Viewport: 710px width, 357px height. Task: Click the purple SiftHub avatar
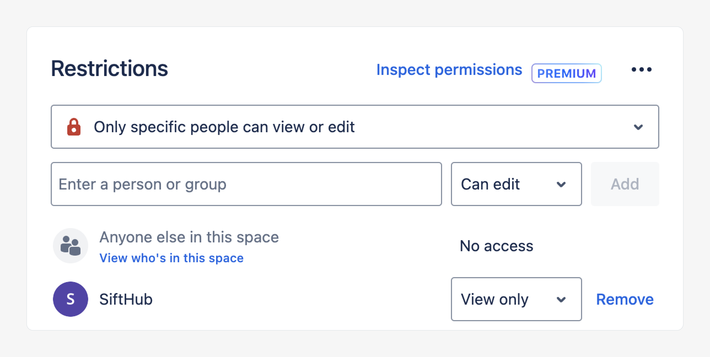pyautogui.click(x=71, y=299)
